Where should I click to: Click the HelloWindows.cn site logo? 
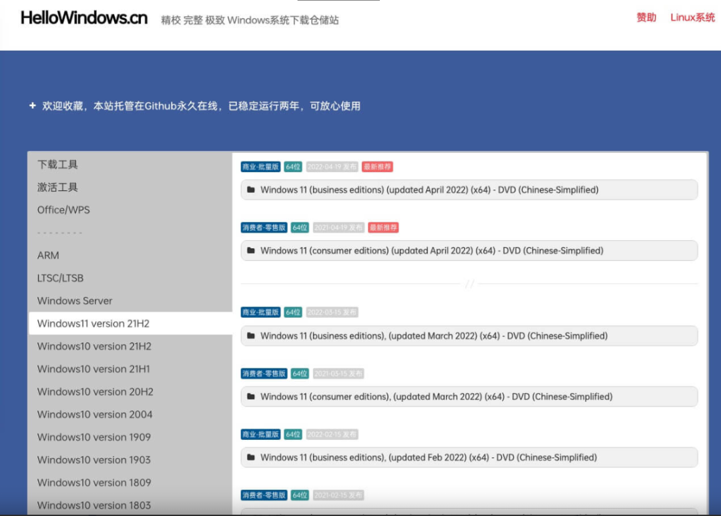(x=83, y=18)
